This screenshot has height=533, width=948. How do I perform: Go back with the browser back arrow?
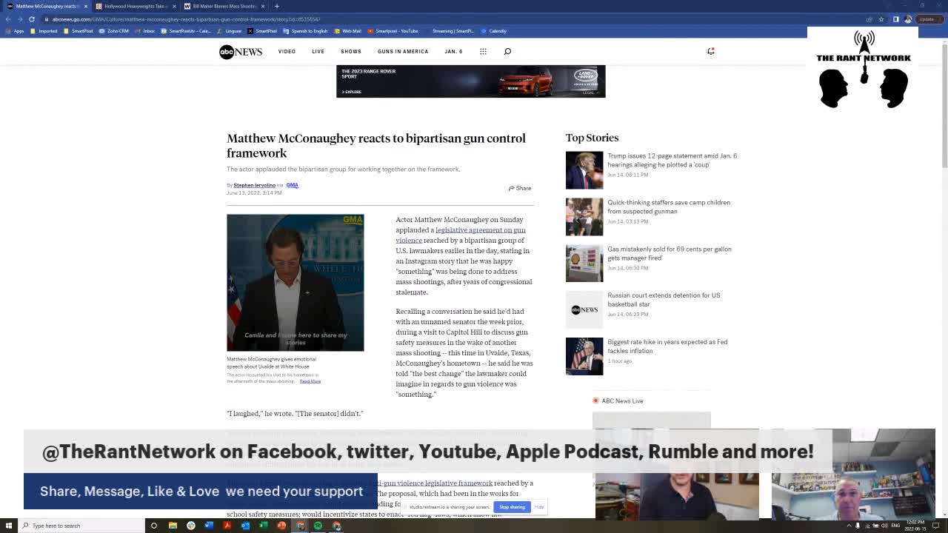8,19
